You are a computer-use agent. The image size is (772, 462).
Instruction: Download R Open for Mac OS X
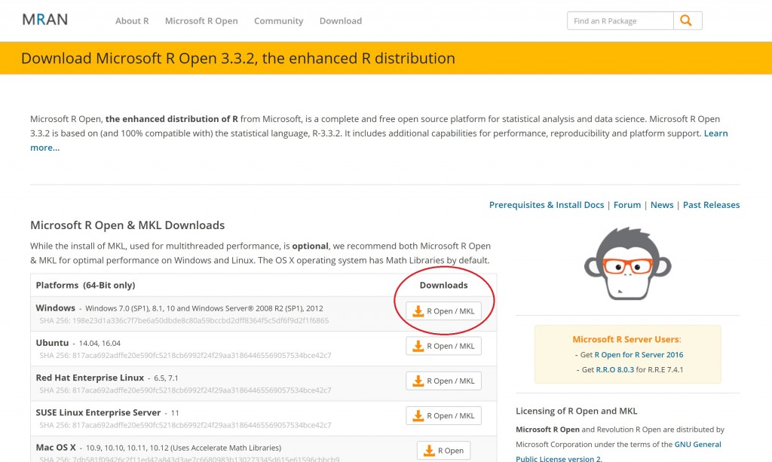pyautogui.click(x=443, y=450)
